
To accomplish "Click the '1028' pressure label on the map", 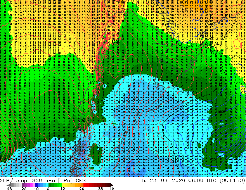I will (x=116, y=41).
